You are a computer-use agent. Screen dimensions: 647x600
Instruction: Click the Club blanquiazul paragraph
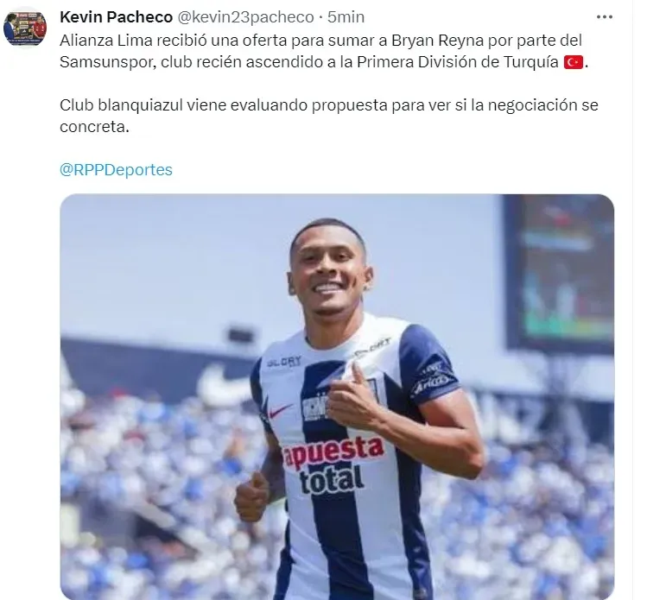click(x=329, y=116)
